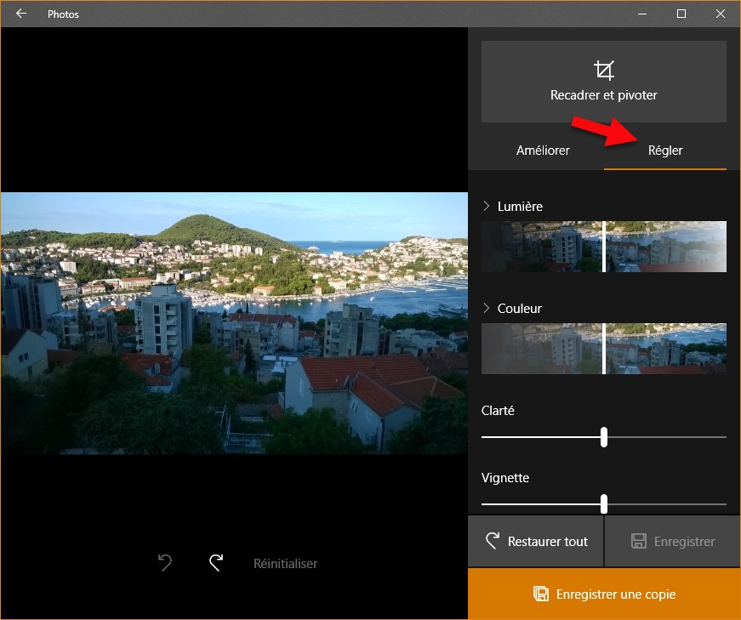The image size is (741, 620).
Task: Click the redo arrow icon below the photo
Action: [x=216, y=563]
